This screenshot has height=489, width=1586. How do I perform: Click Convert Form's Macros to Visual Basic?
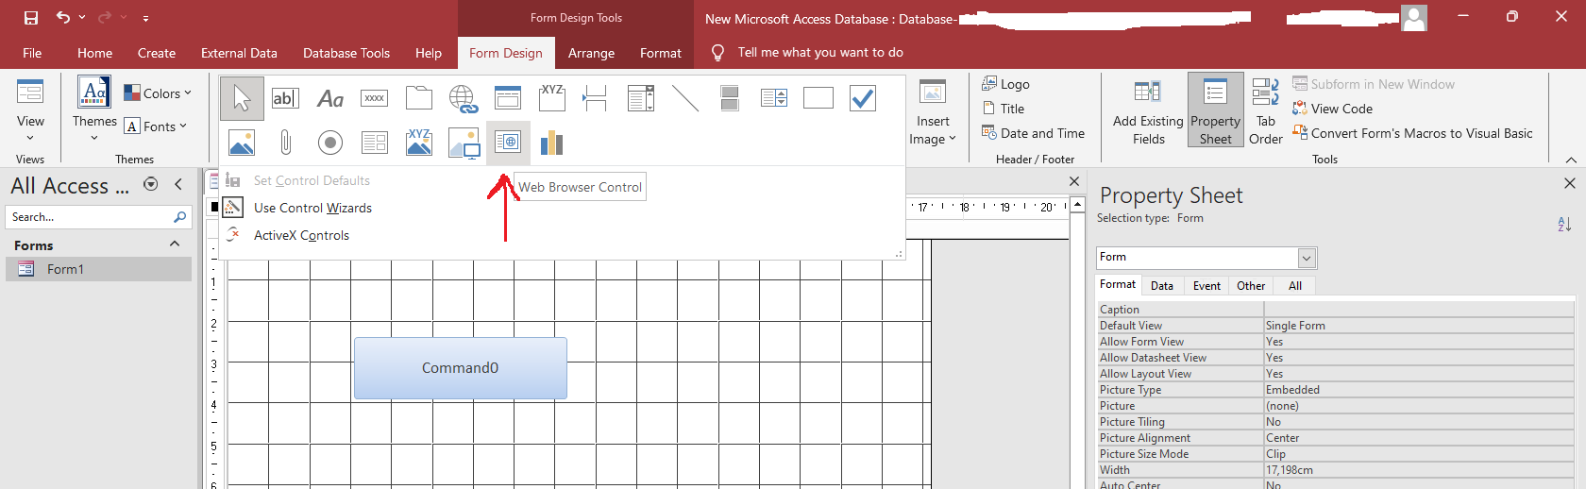click(x=1412, y=133)
